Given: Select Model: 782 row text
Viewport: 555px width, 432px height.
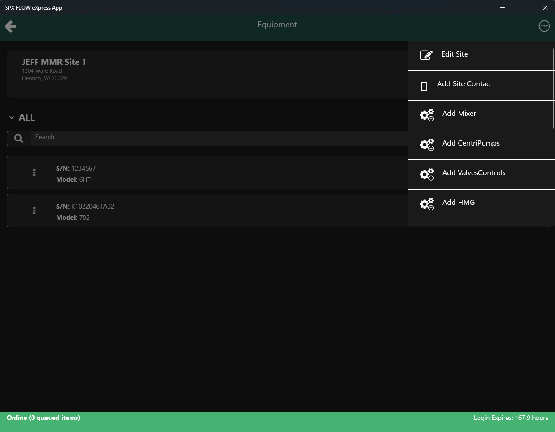Looking at the screenshot, I should (73, 217).
